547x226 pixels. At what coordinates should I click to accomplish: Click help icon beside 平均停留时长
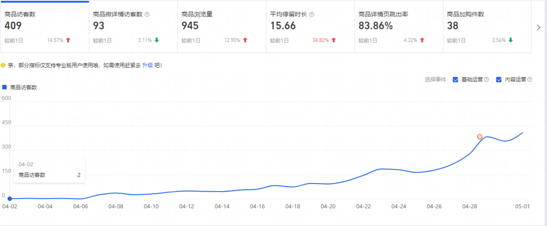[x=311, y=15]
